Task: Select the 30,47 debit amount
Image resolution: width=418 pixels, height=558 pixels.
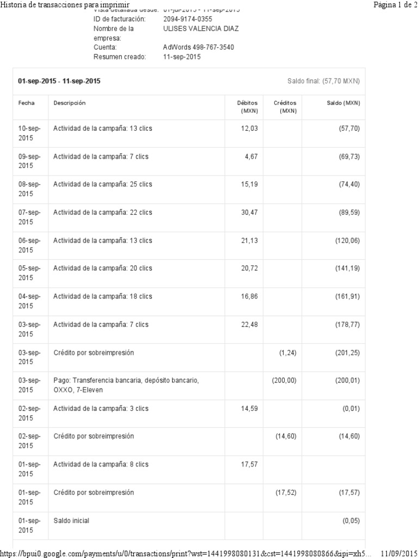Action: 249,213
